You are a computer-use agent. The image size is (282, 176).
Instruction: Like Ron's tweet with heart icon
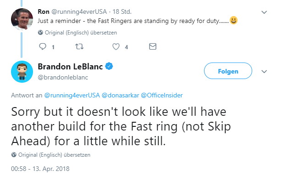116,46
